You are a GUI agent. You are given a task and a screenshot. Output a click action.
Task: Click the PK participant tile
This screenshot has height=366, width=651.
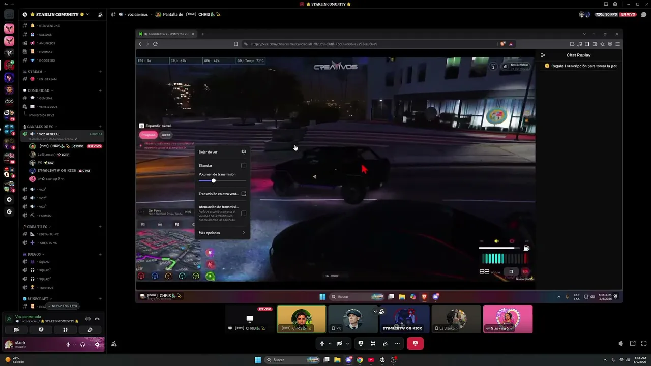click(353, 319)
